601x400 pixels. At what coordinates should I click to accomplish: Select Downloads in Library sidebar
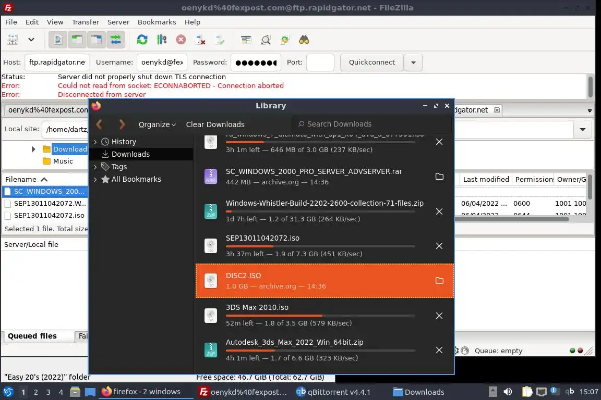click(141, 154)
